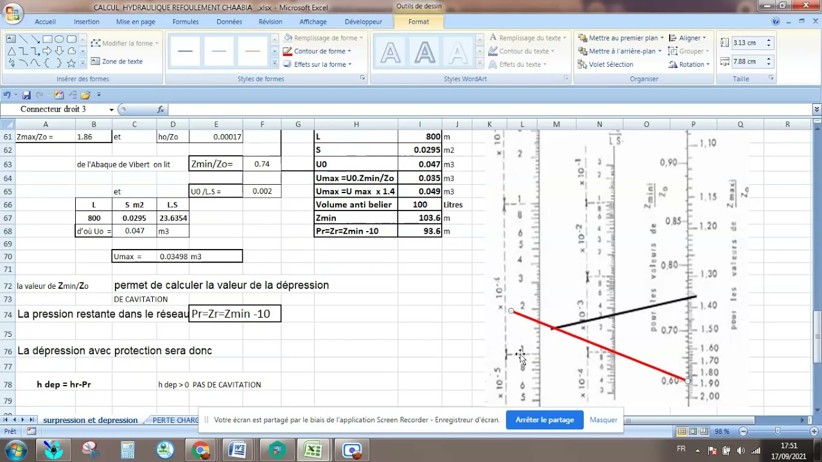The height and width of the screenshot is (462, 822).
Task: Pick the five-point star shape
Action: [x=71, y=63]
